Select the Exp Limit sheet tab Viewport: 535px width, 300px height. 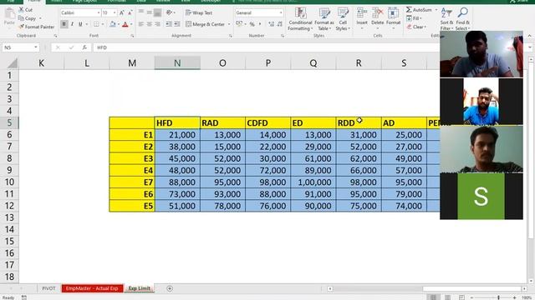(x=140, y=288)
